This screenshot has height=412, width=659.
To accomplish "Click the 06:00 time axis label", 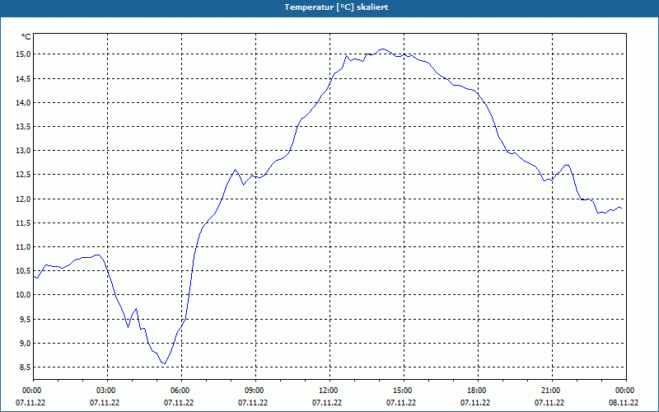I will (x=181, y=391).
